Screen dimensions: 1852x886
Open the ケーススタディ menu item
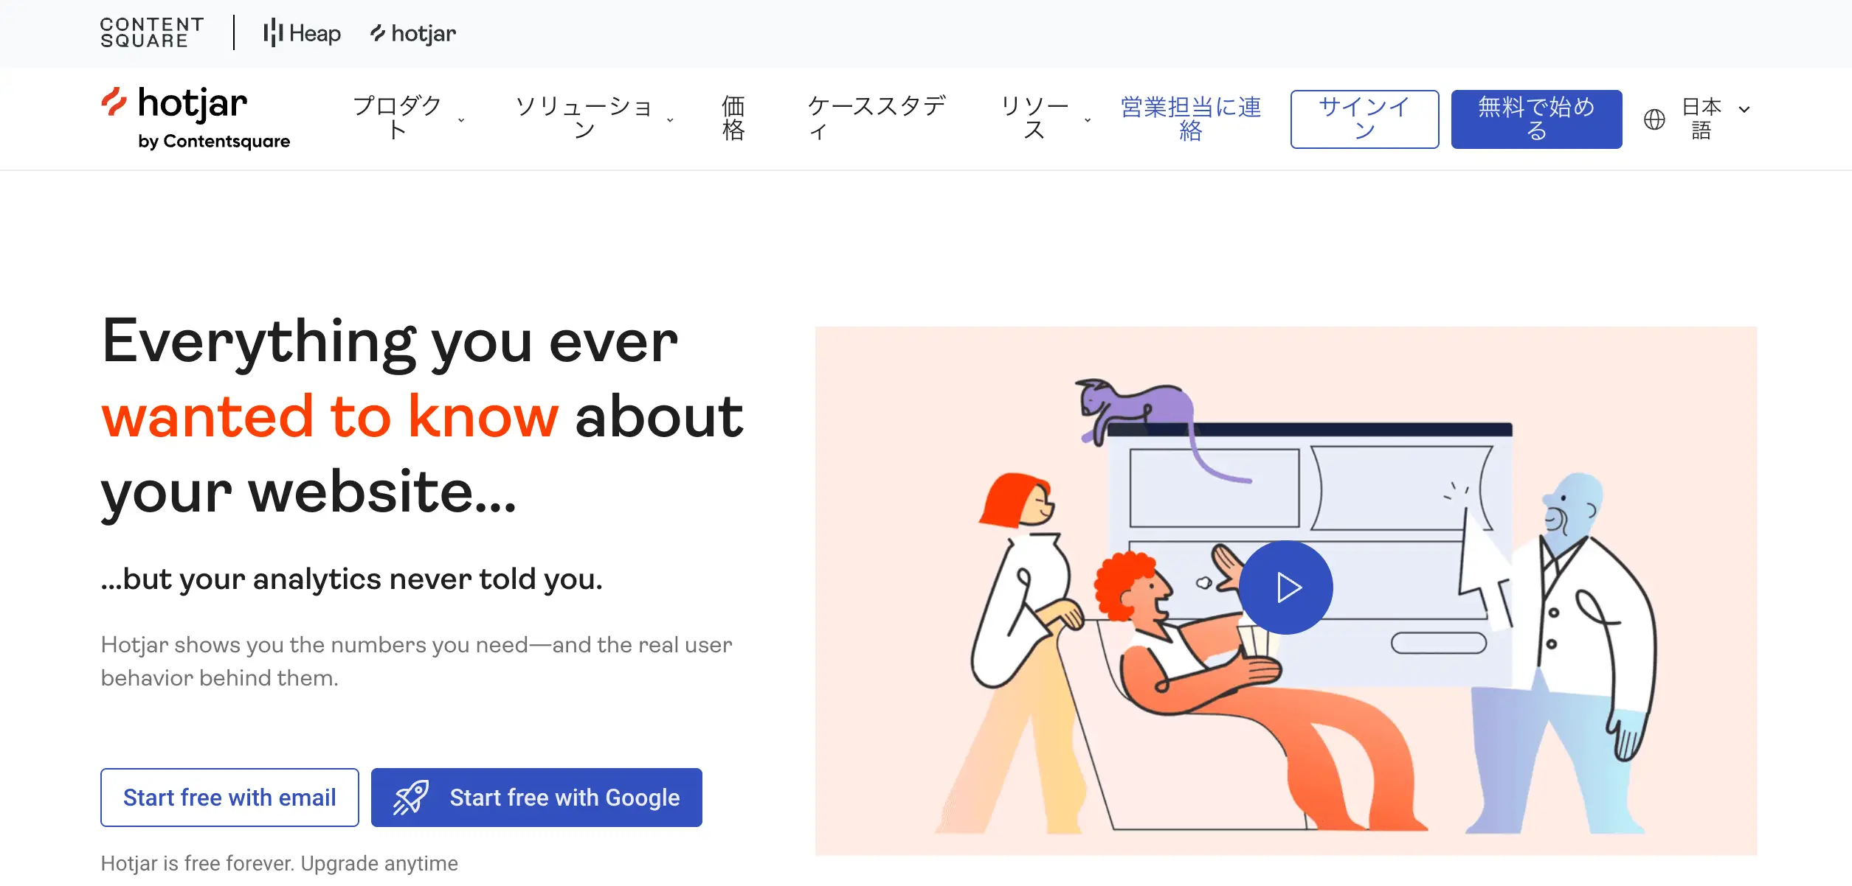pyautogui.click(x=877, y=119)
